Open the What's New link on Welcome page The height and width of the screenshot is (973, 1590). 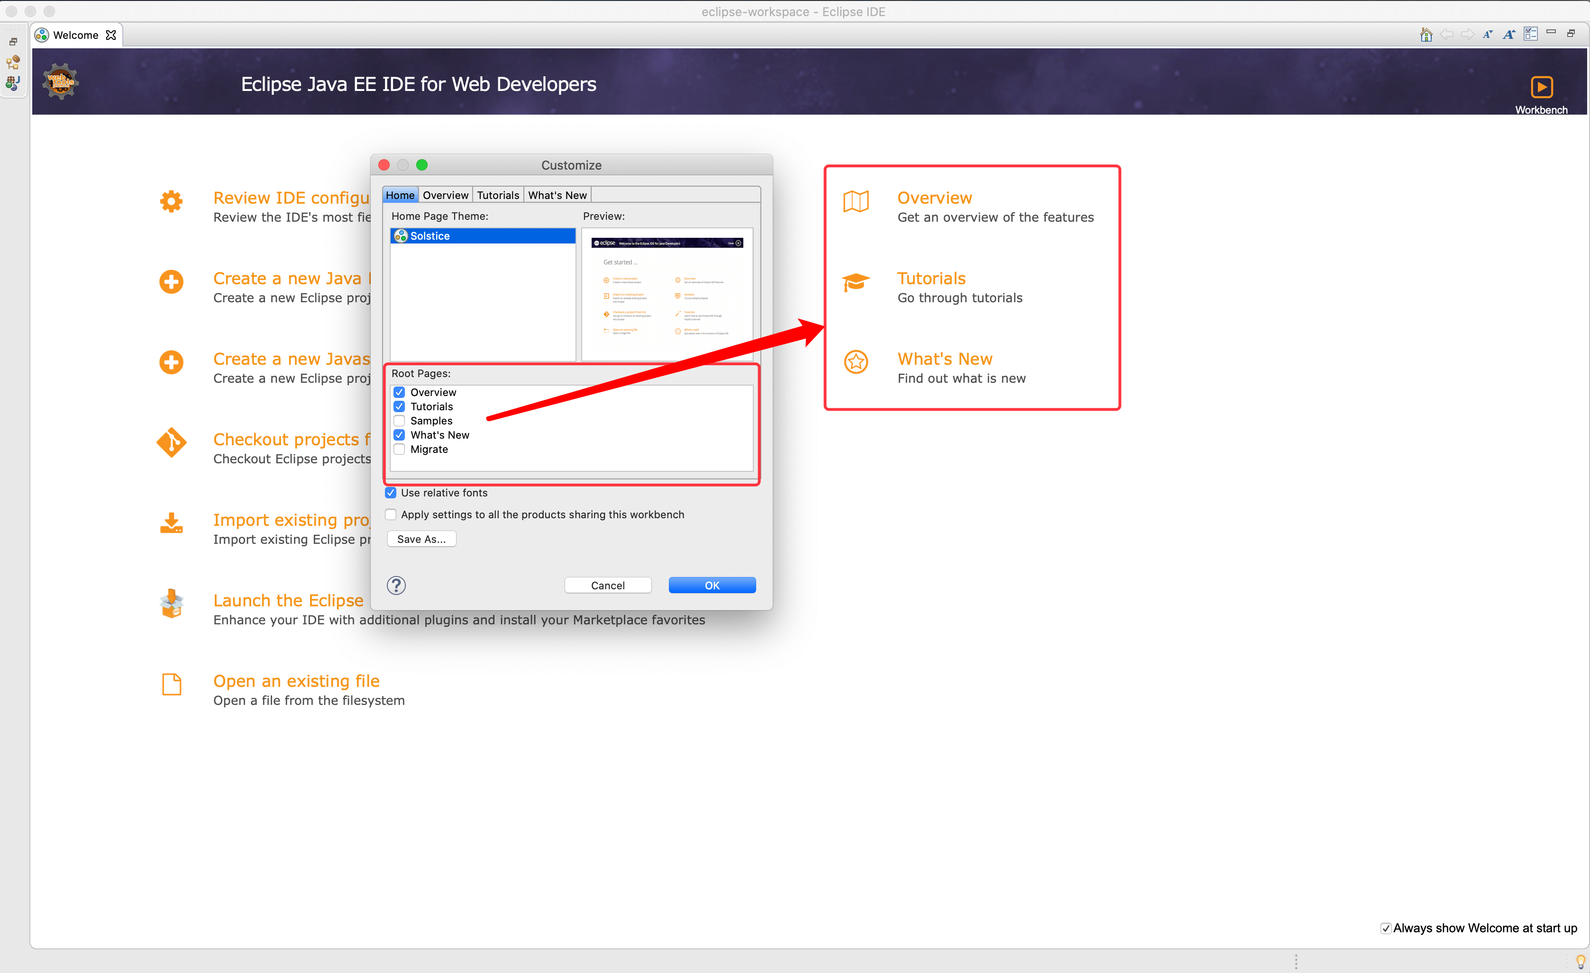(x=945, y=359)
